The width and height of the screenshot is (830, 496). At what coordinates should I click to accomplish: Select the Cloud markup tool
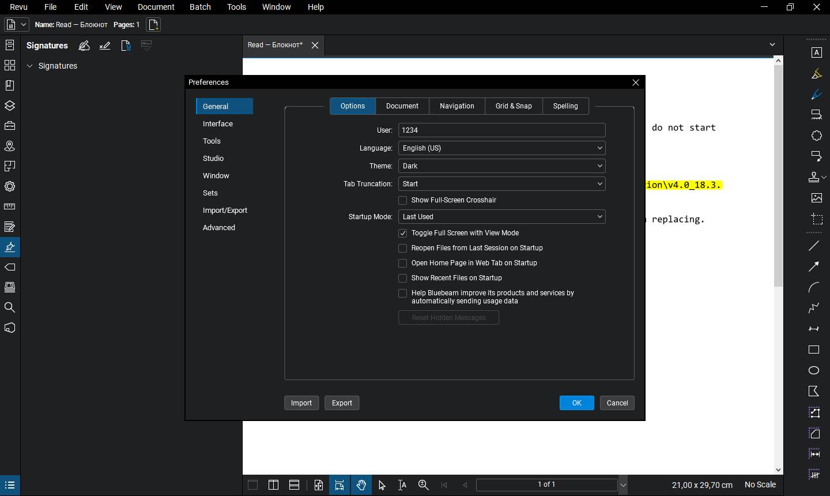click(817, 136)
